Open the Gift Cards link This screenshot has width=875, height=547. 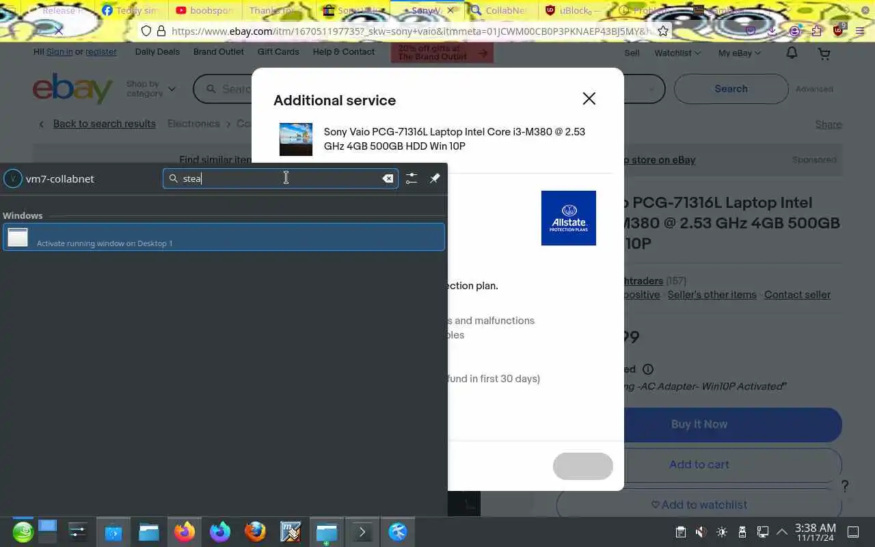[278, 52]
